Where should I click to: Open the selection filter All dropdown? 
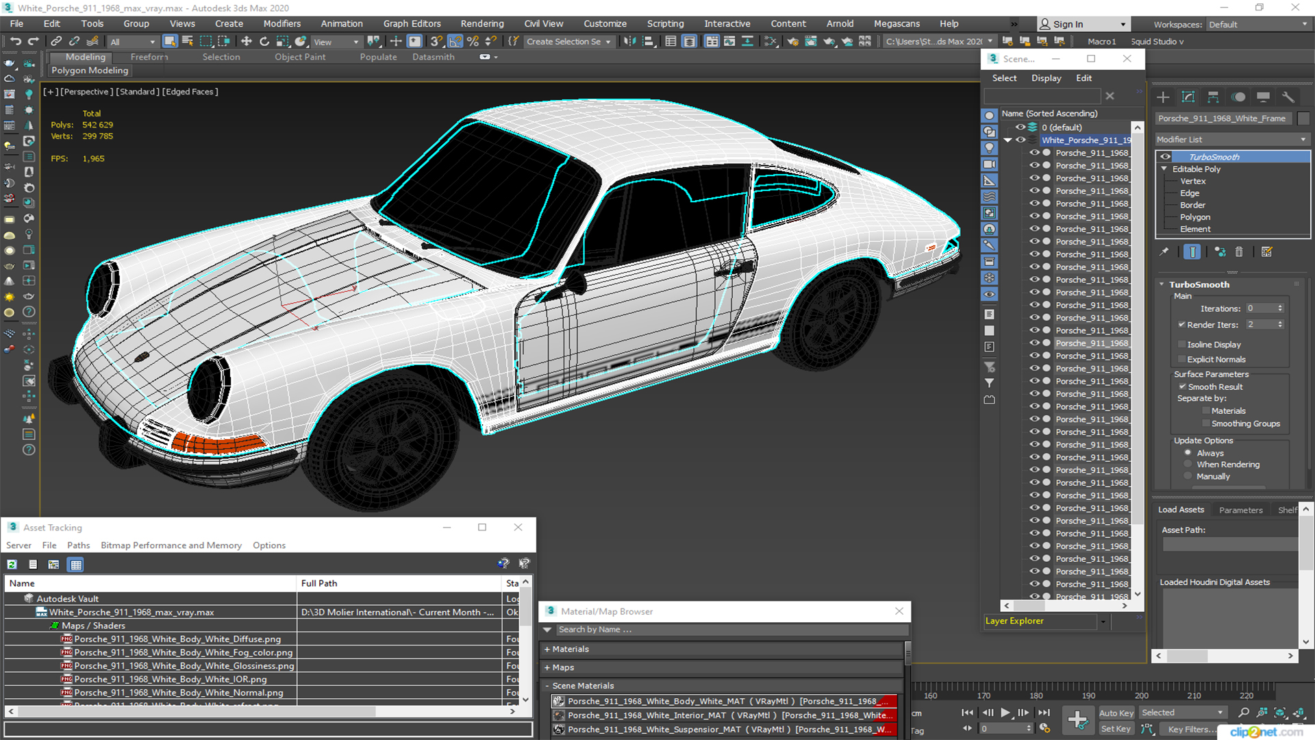pos(132,42)
